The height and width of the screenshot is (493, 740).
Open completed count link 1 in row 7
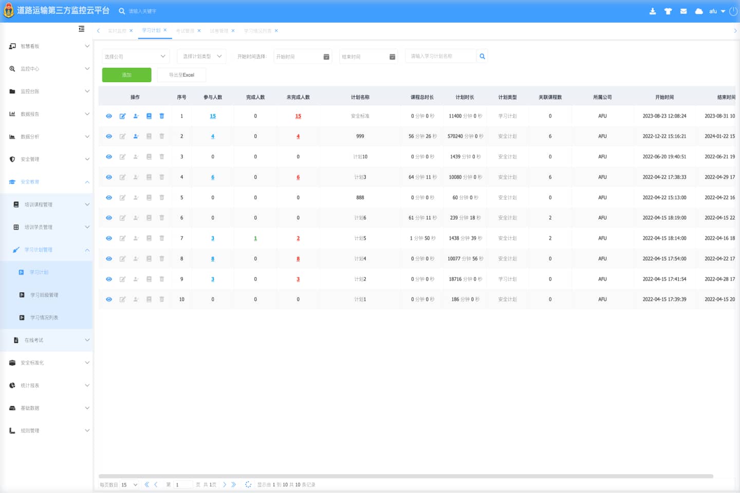click(255, 238)
